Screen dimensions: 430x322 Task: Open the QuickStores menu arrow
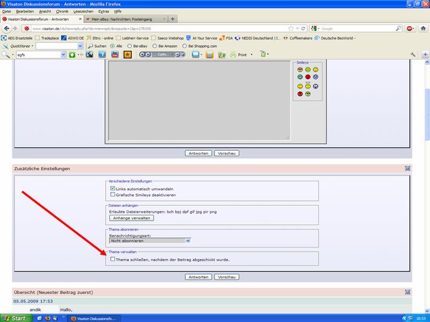pyautogui.click(x=32, y=46)
